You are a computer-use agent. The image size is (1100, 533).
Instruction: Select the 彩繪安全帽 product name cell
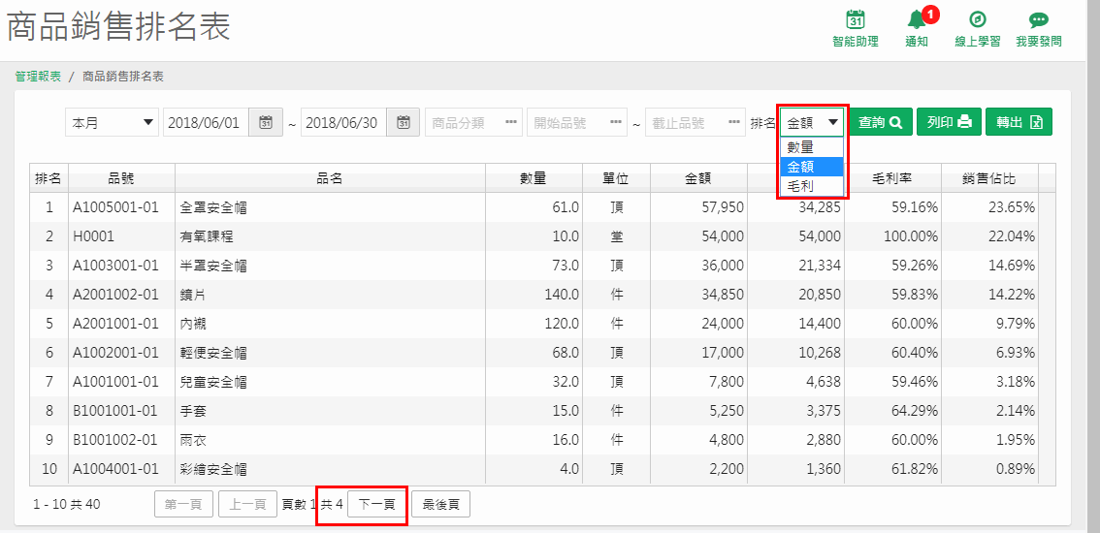[331, 469]
